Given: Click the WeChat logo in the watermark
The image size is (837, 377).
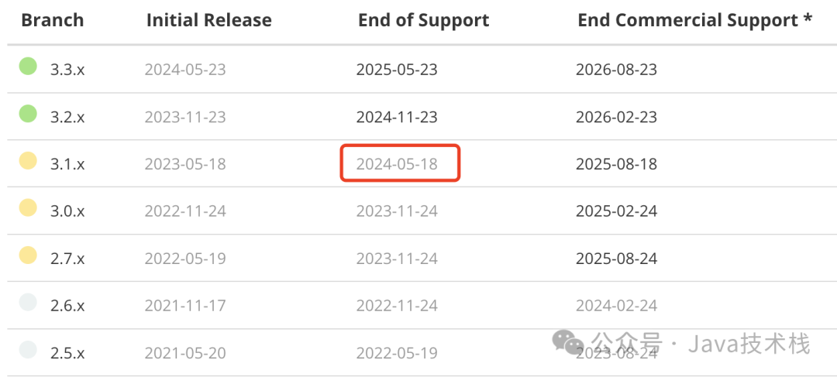Looking at the screenshot, I should point(568,341).
